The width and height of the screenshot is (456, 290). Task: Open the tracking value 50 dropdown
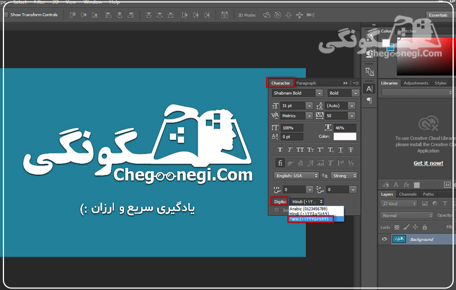[x=352, y=116]
